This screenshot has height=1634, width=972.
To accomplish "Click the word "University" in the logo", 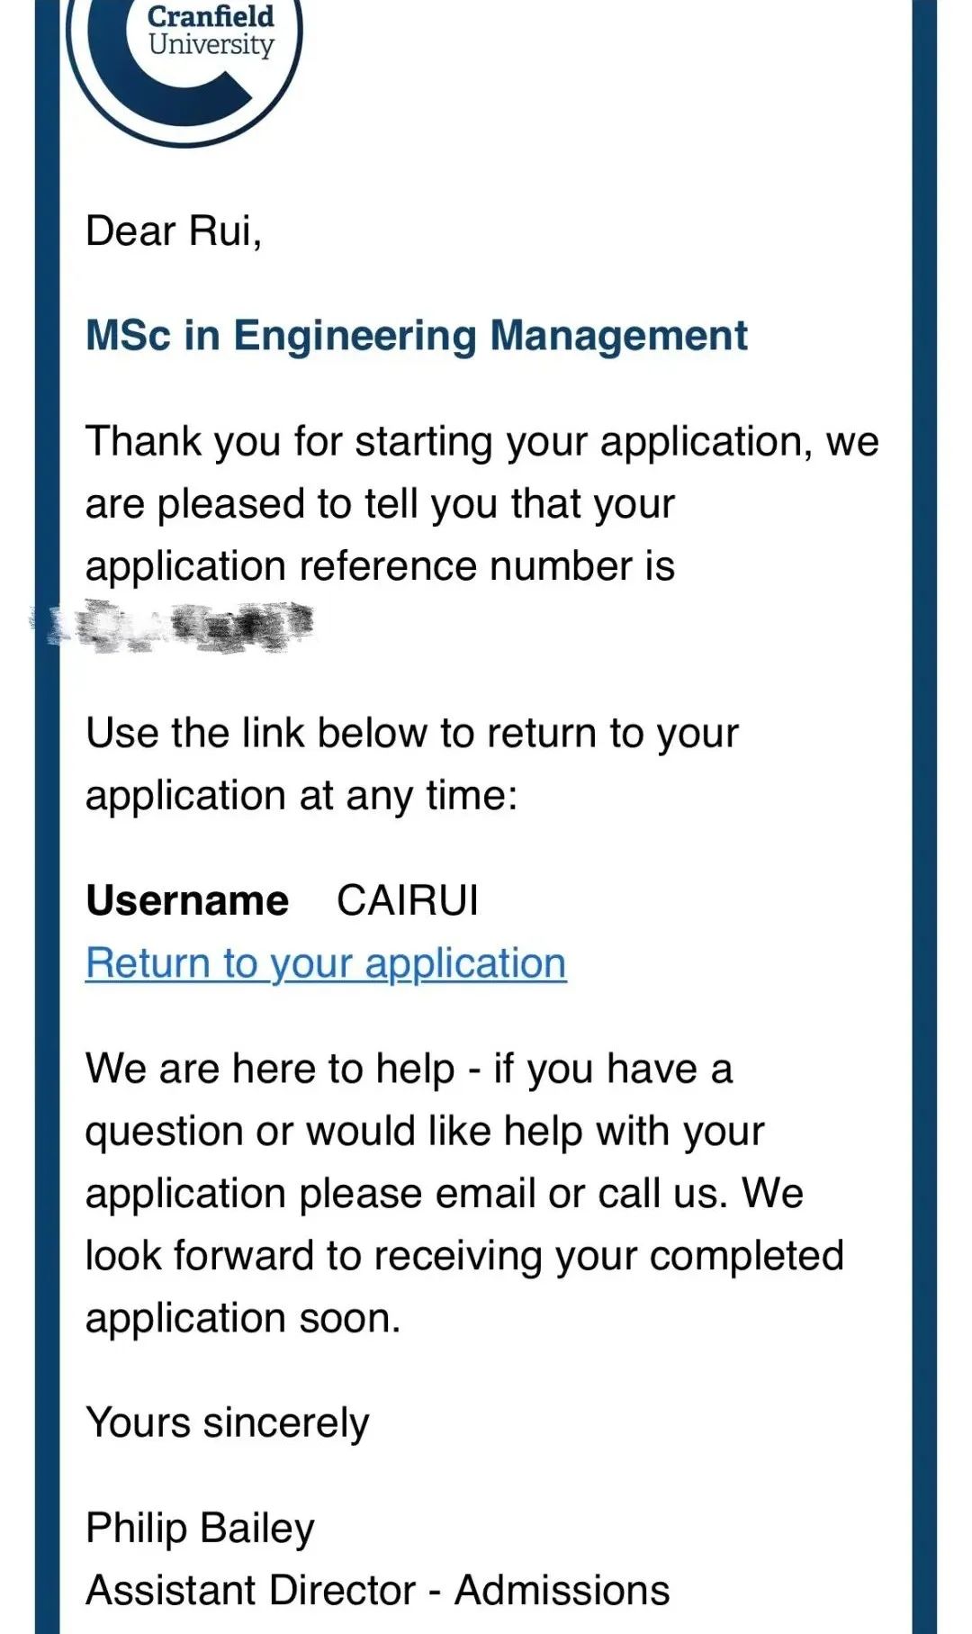I will point(211,44).
